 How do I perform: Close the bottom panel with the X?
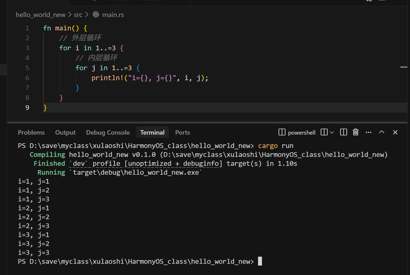[x=395, y=132]
